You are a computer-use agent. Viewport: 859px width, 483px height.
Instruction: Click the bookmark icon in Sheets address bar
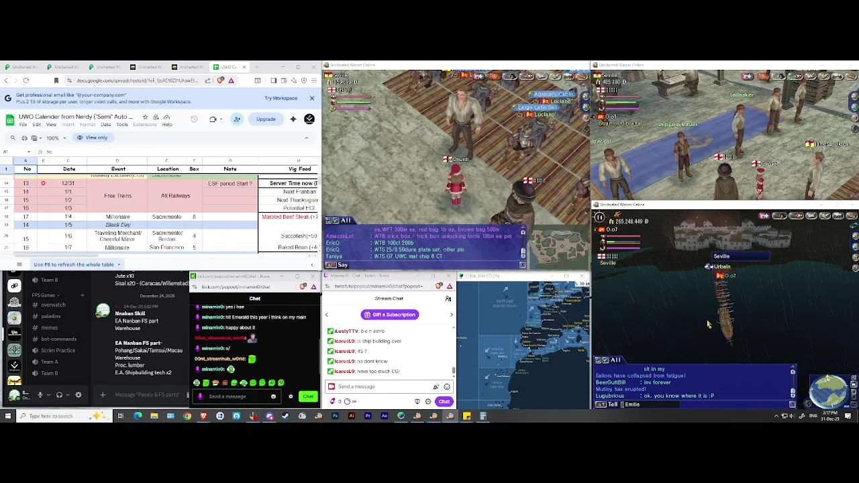(56, 80)
